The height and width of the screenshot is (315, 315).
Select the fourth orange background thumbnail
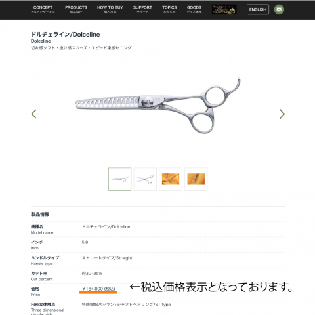tap(196, 179)
